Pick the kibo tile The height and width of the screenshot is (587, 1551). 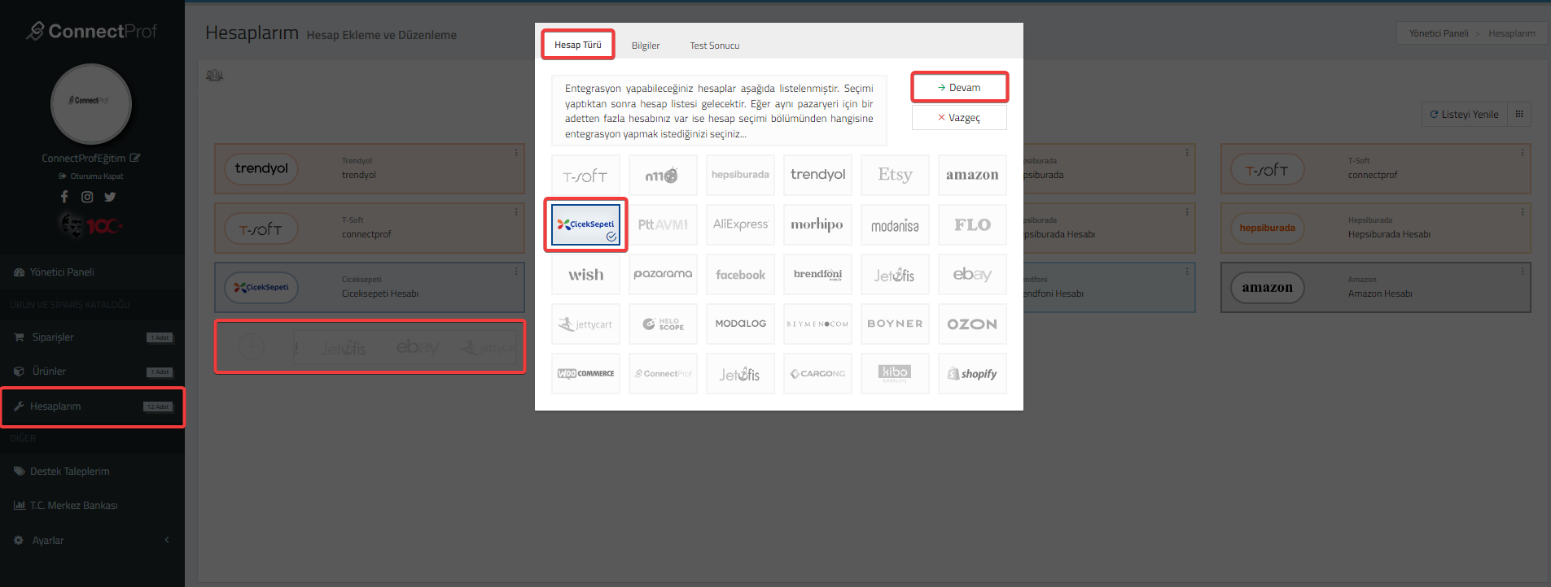pos(895,374)
